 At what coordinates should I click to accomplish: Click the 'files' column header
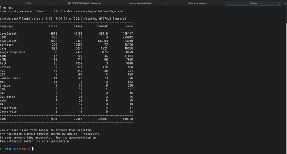coord(53,26)
